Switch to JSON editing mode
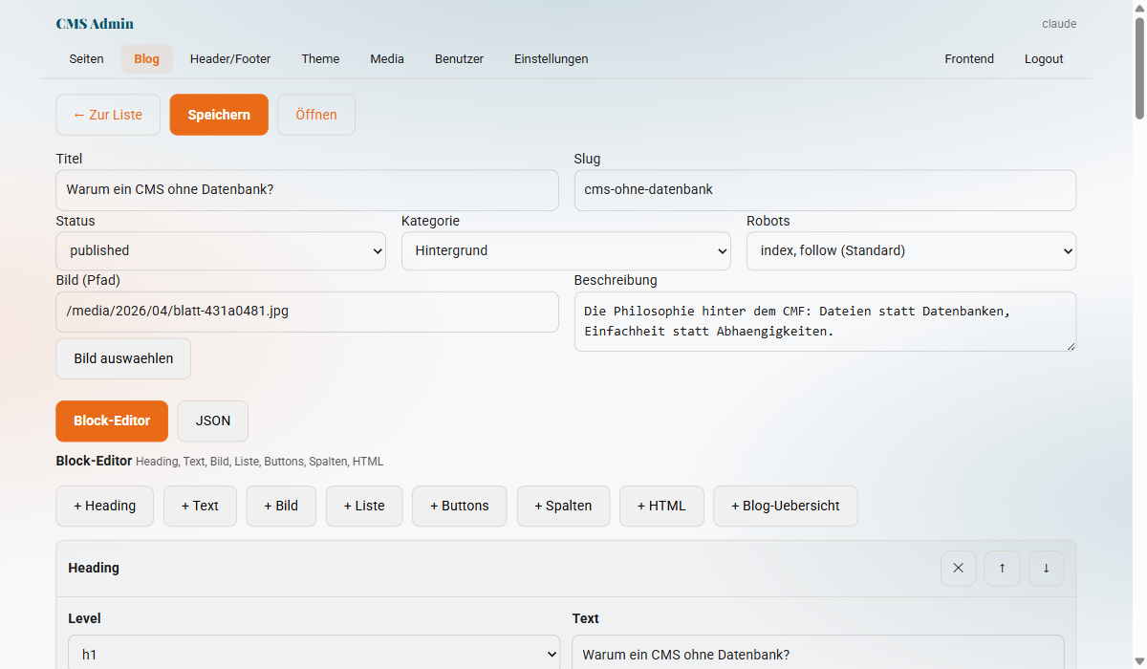 [x=212, y=421]
